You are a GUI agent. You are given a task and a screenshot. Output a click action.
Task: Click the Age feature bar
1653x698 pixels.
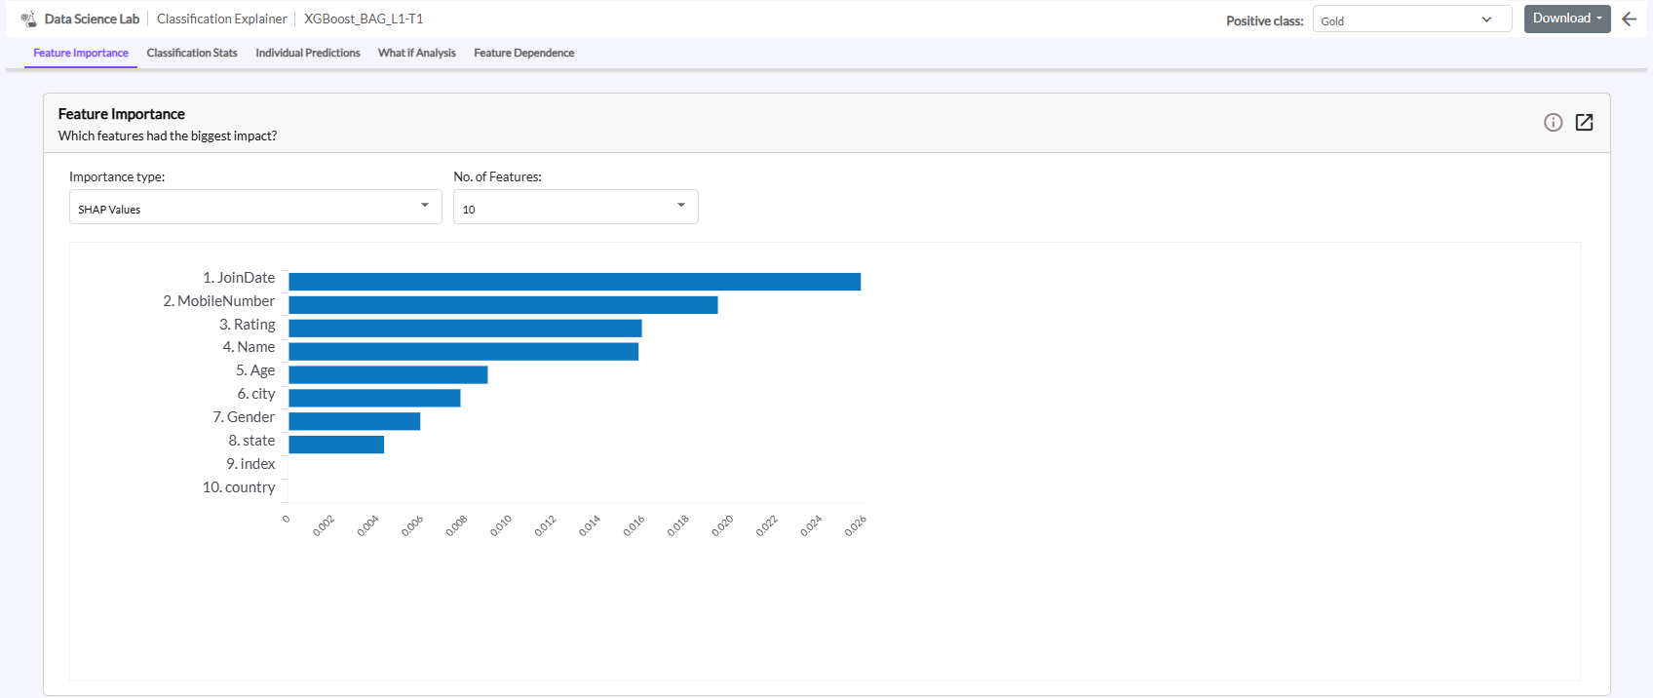coord(388,374)
